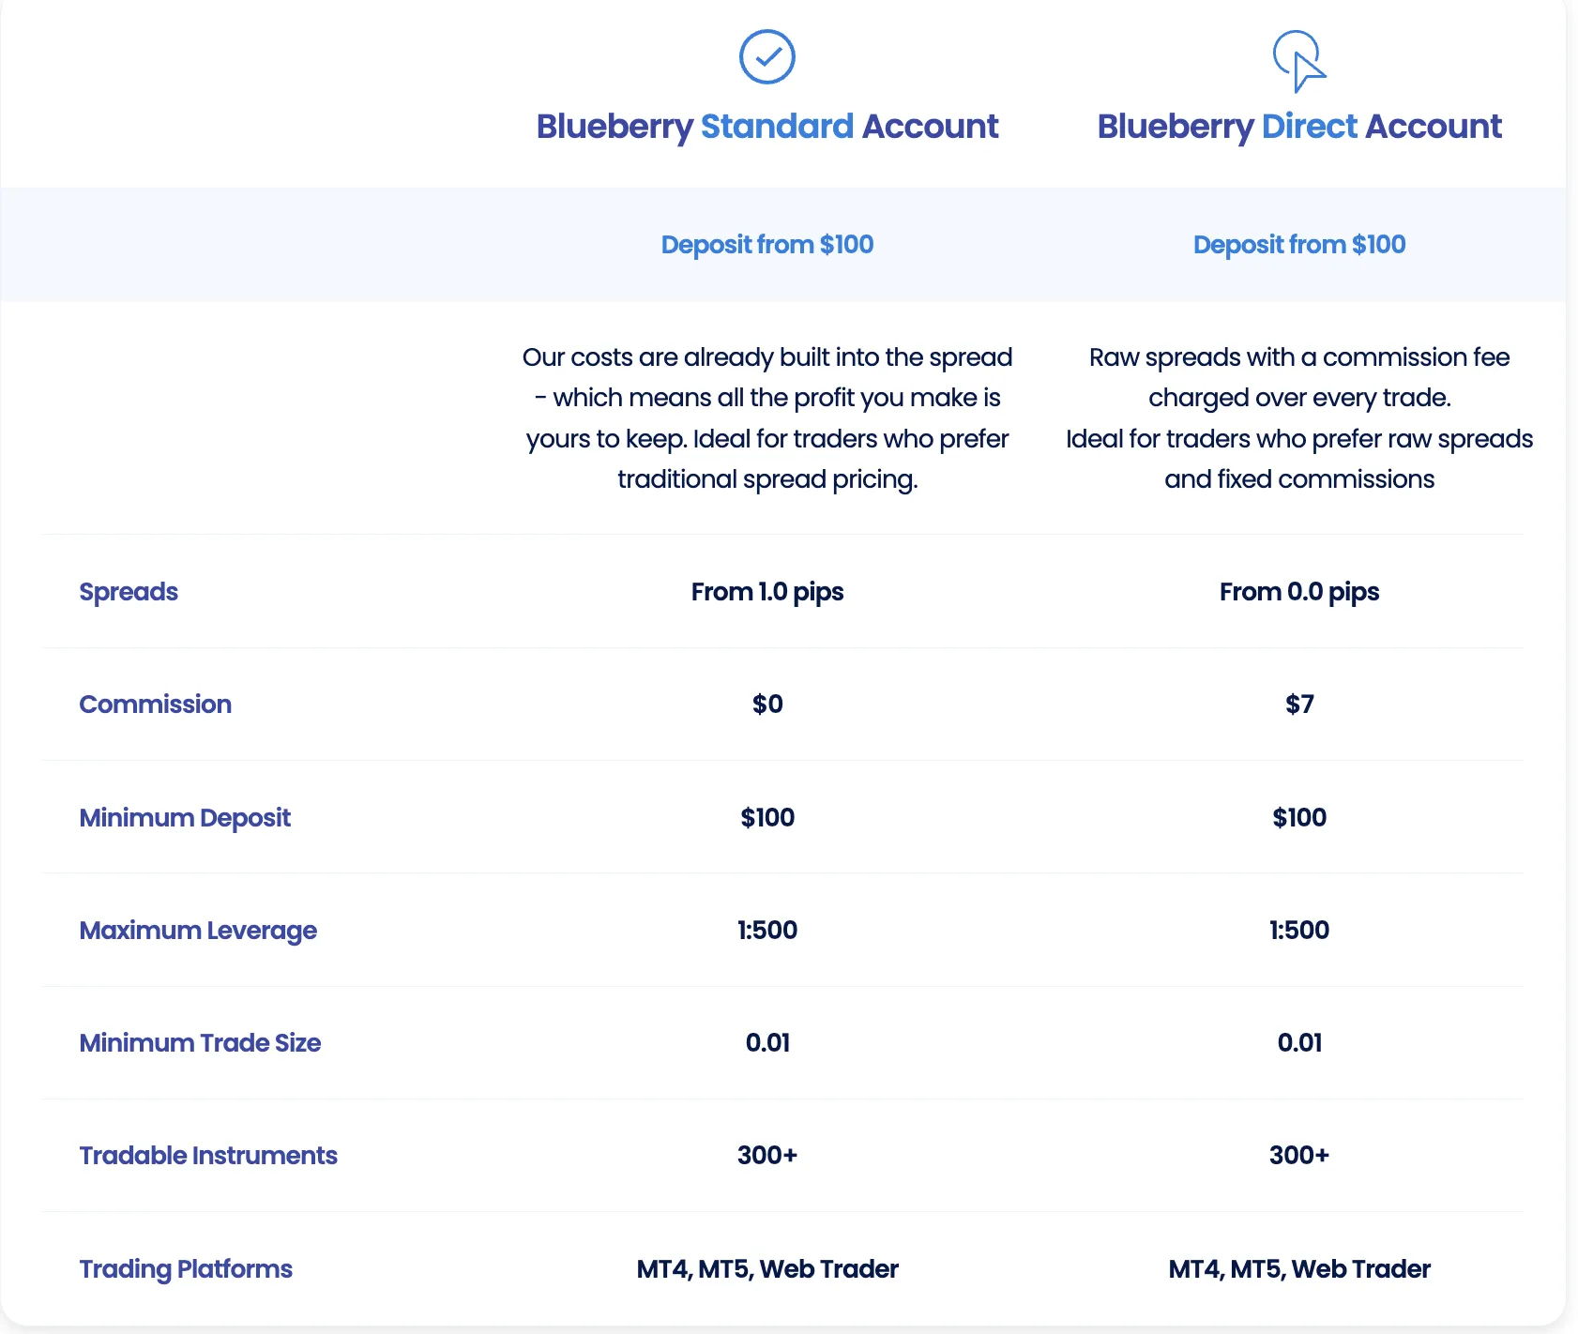This screenshot has width=1578, height=1334.
Task: Click Standard Account's 0.01 trade size value
Action: point(767,1043)
